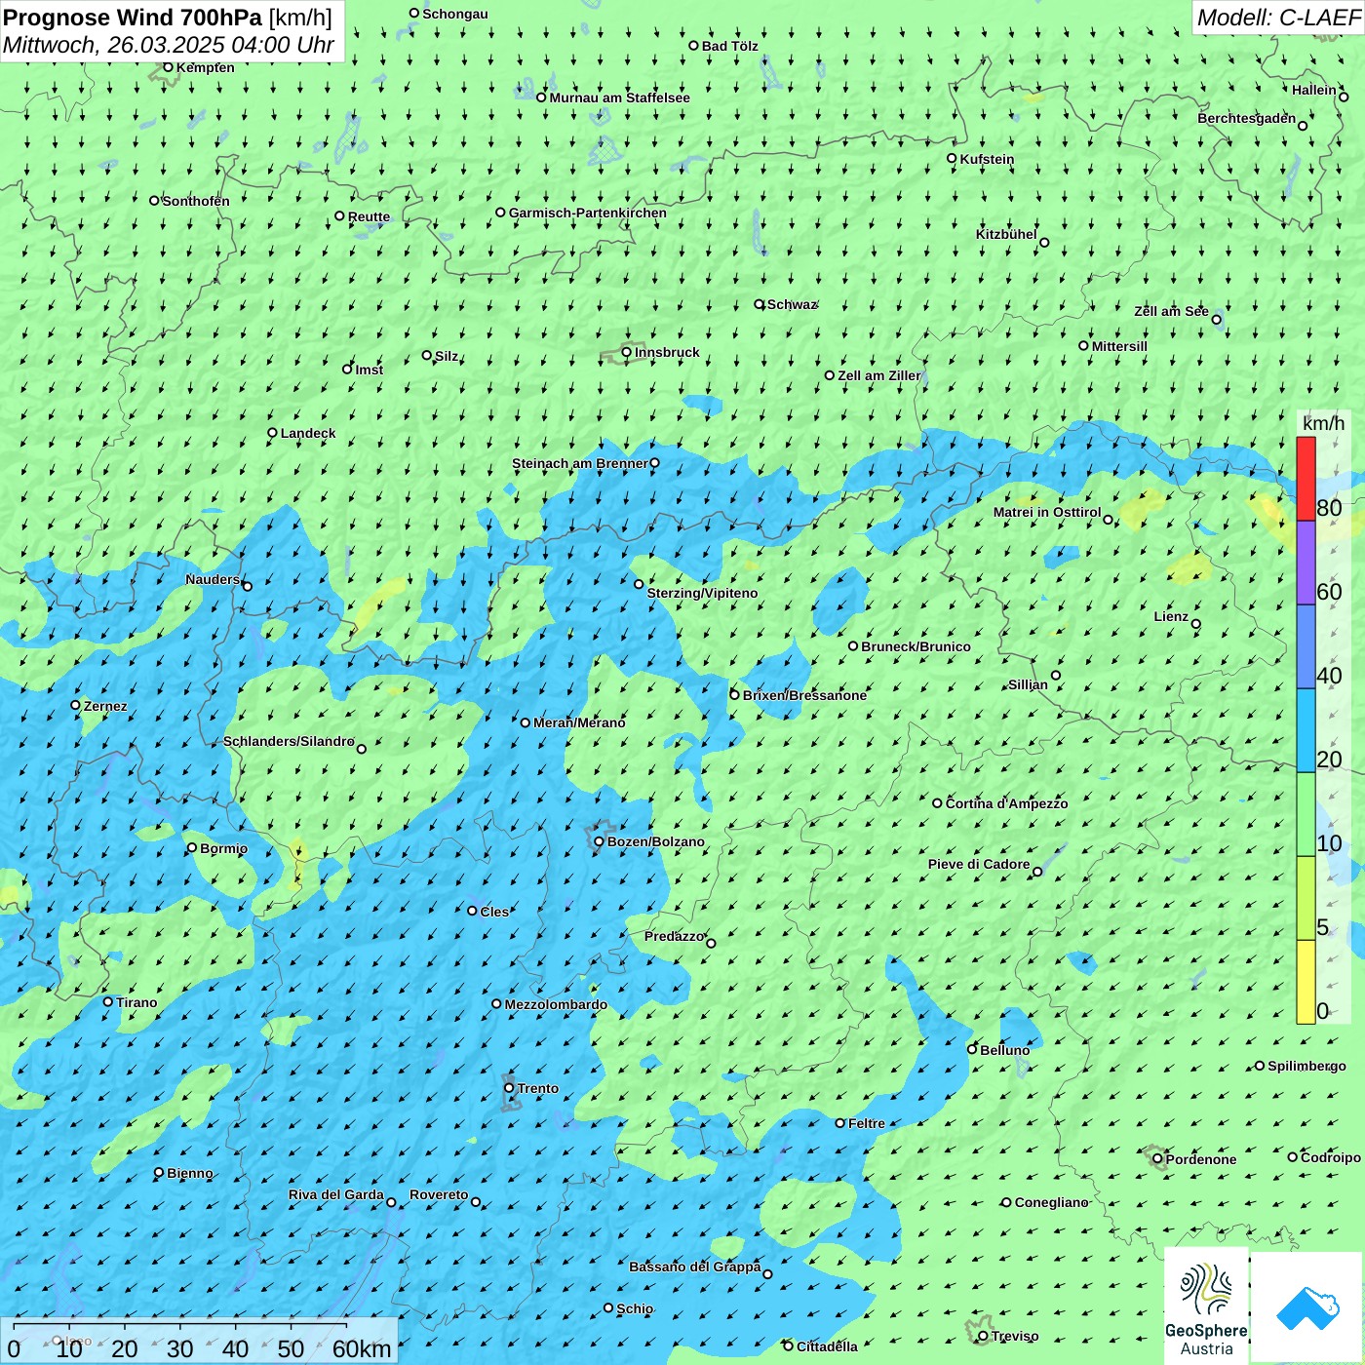
Task: Click the '60km' scale bar label
Action: coord(362,1348)
